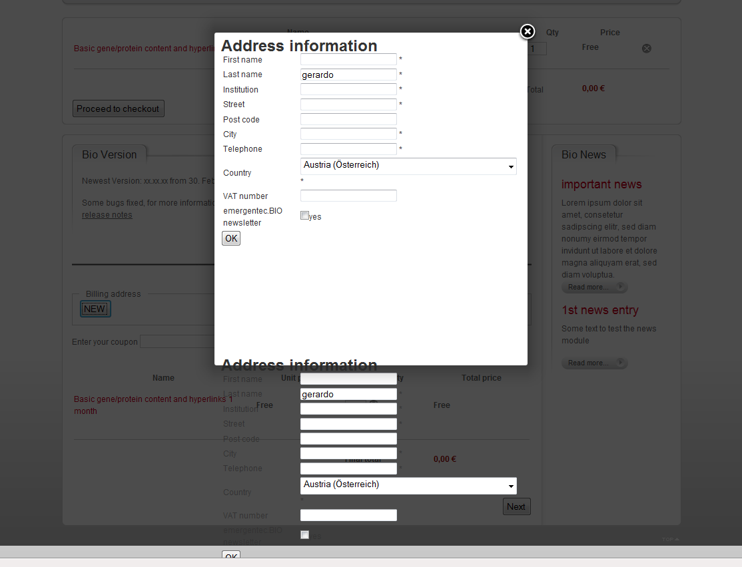Click the Next button
The width and height of the screenshot is (742, 567).
coord(516,506)
